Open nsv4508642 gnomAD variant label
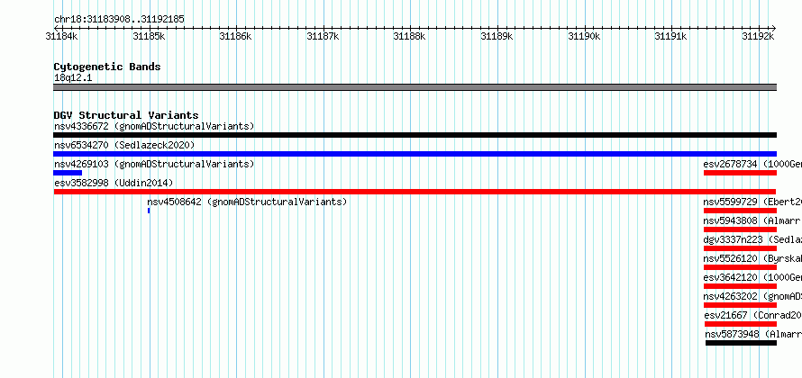The image size is (802, 378). tap(247, 202)
